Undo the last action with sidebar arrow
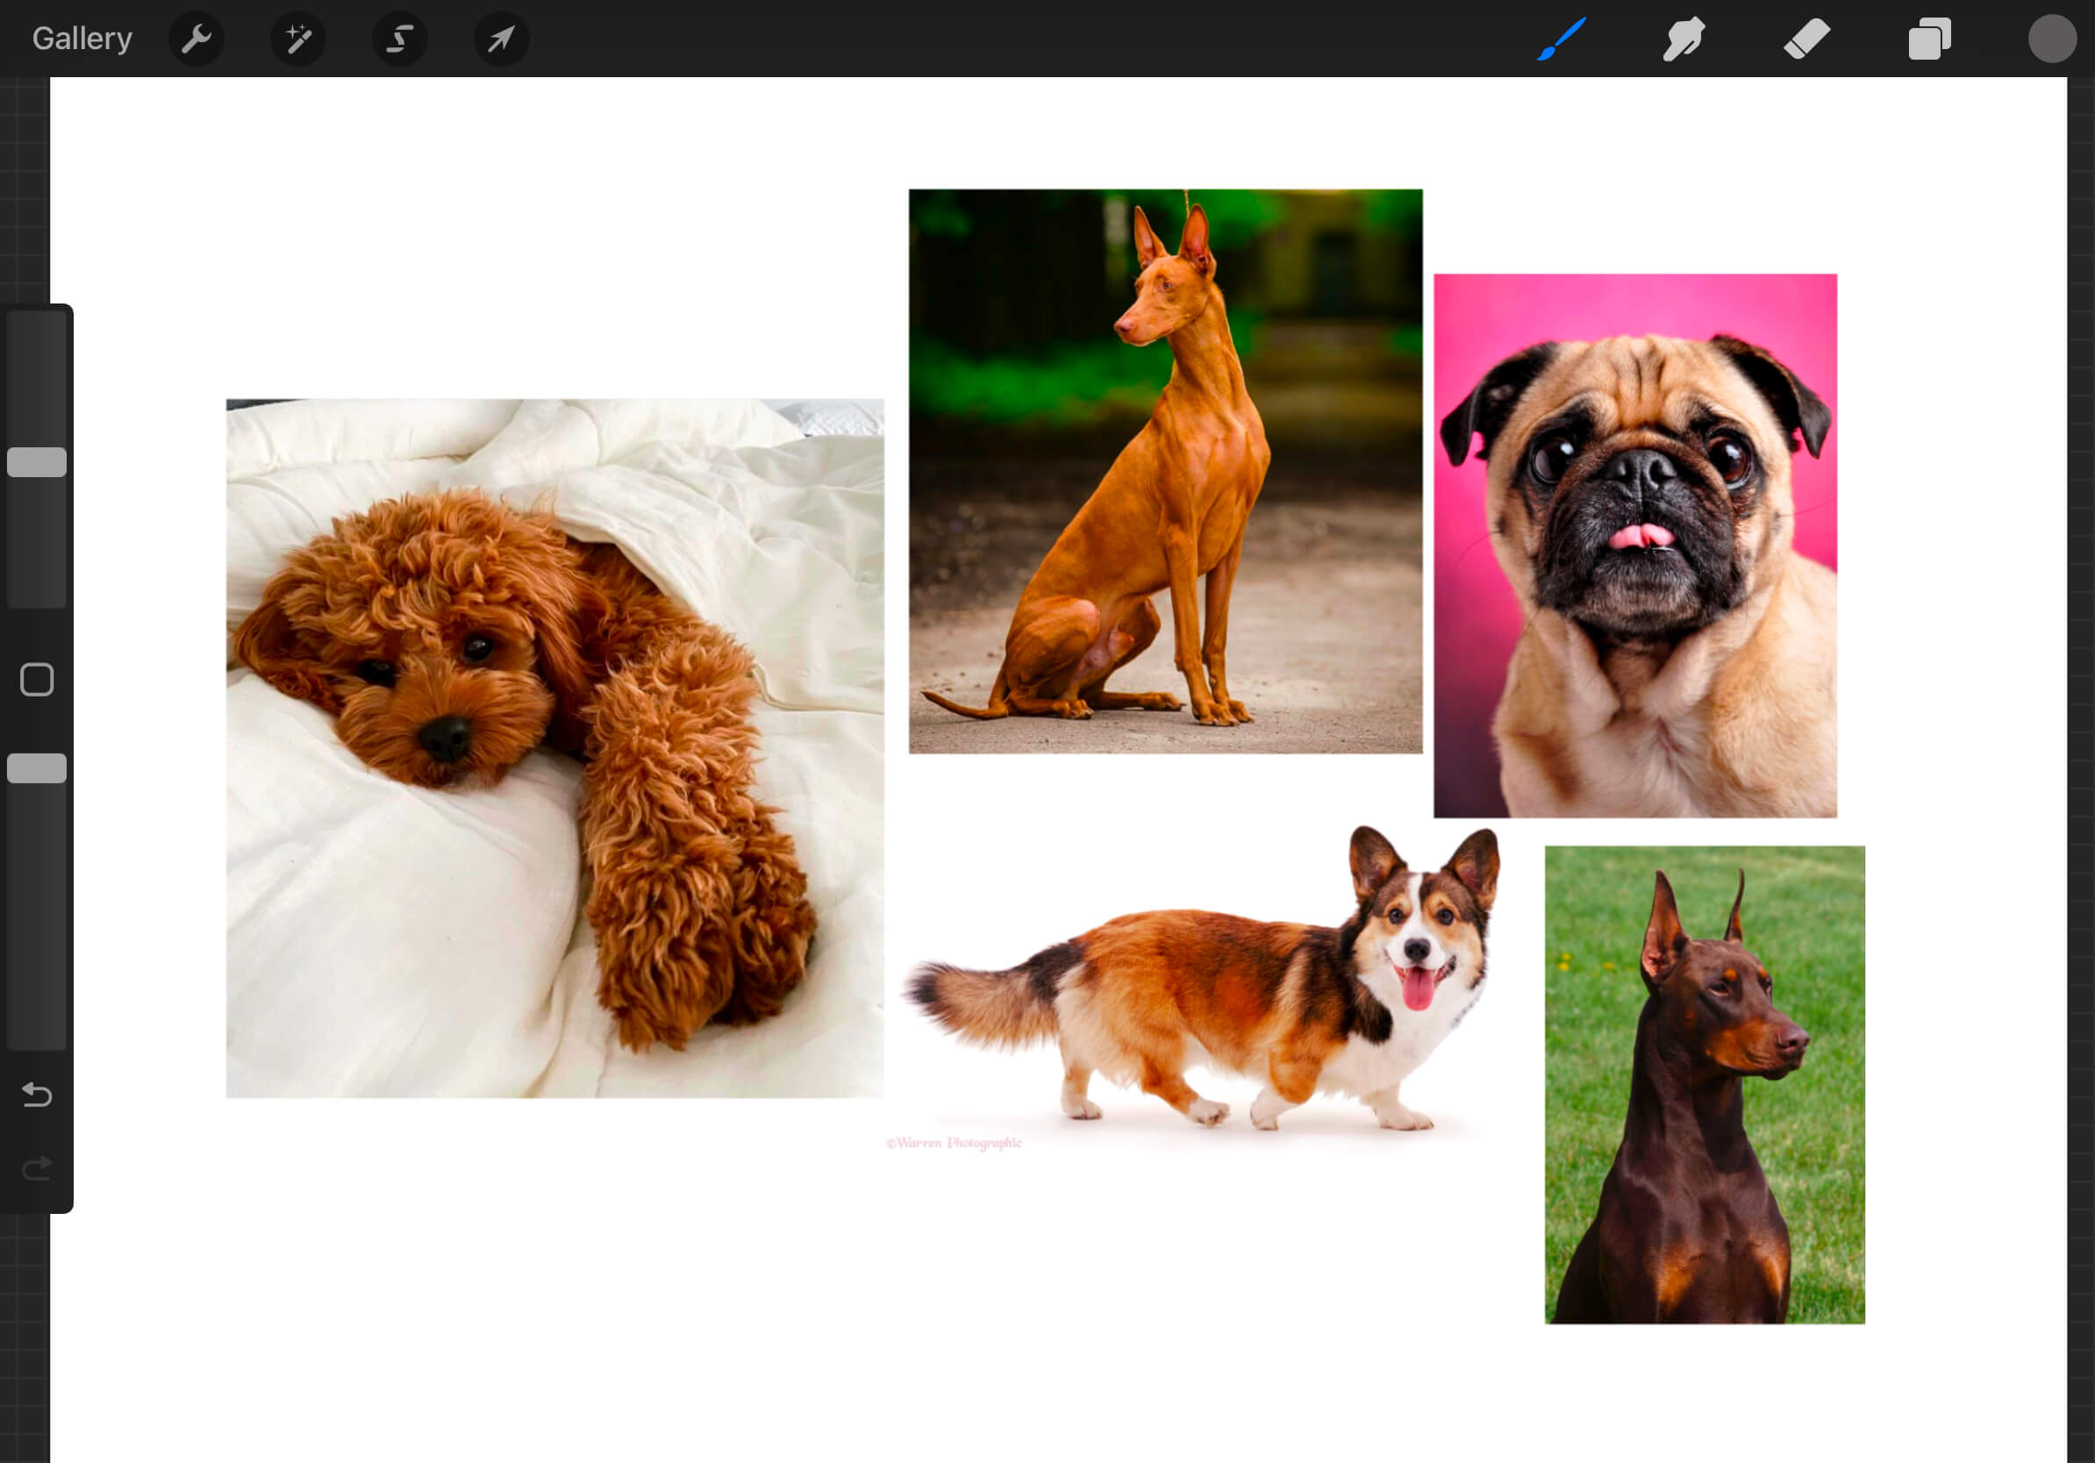The image size is (2095, 1463). click(x=38, y=1094)
